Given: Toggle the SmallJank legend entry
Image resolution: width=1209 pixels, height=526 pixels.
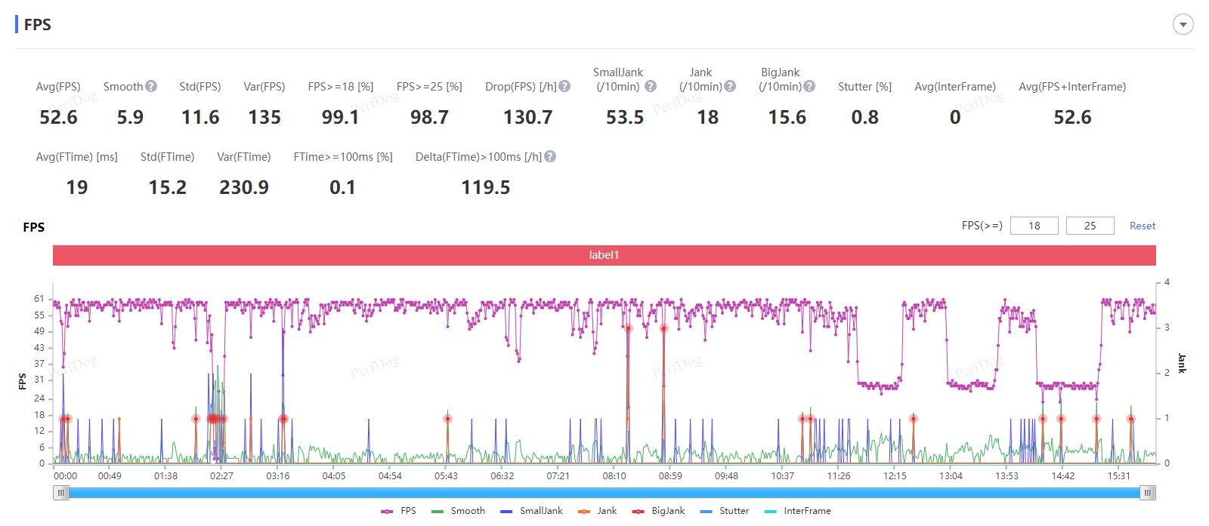Looking at the screenshot, I should click(531, 511).
